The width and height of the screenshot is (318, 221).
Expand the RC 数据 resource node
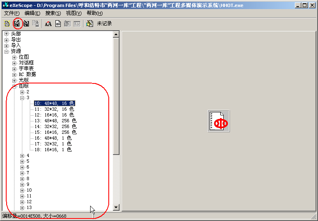click(x=14, y=74)
